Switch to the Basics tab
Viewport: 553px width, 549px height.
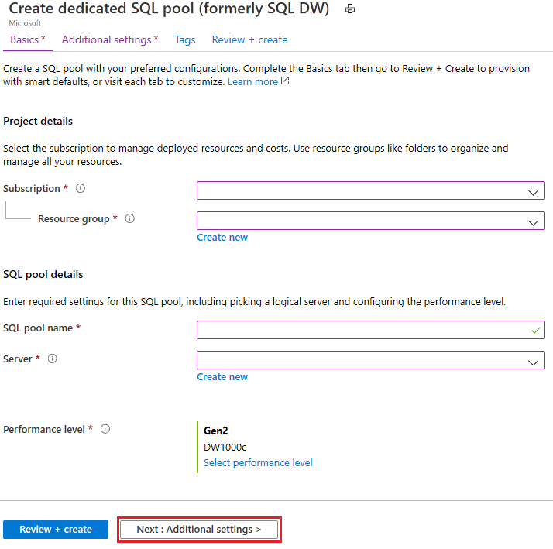pos(27,39)
